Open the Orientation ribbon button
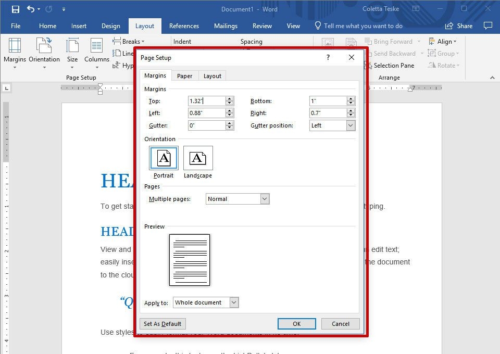Screen dimensions: 500x354 [44, 52]
